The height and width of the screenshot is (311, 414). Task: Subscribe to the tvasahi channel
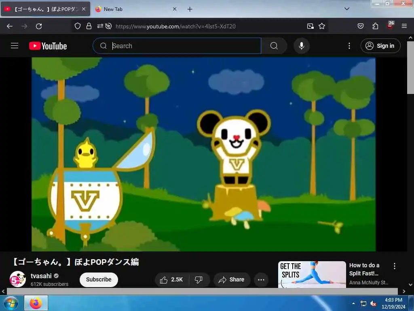99,279
